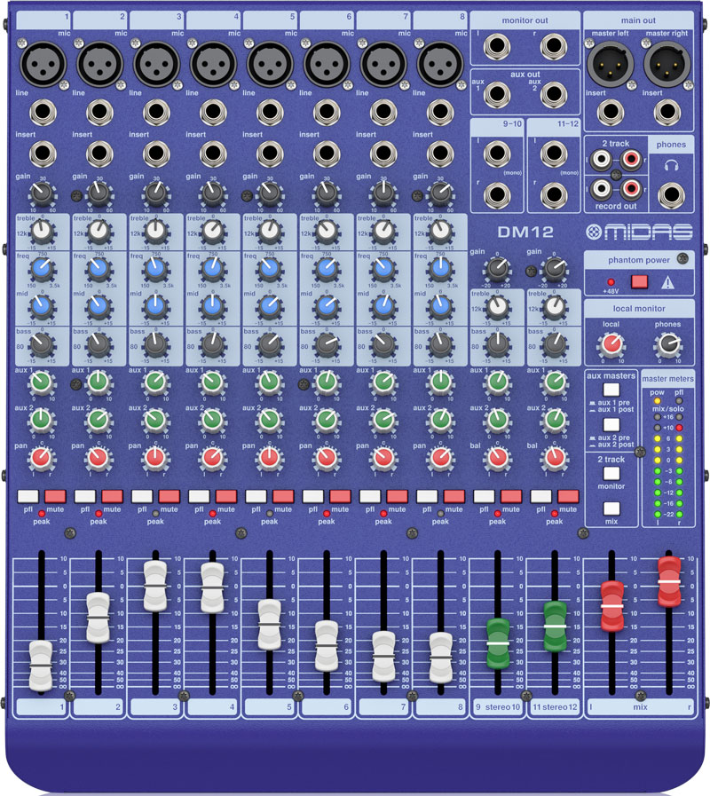Screen dimensions: 710x796
Task: Click channel 6 fader cap
Action: point(327,646)
